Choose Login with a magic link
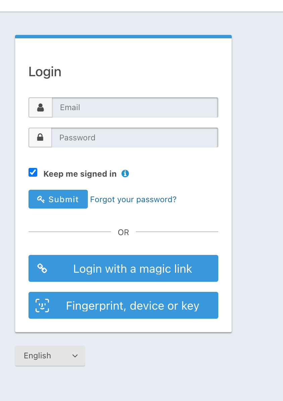The width and height of the screenshot is (283, 401). pyautogui.click(x=123, y=268)
